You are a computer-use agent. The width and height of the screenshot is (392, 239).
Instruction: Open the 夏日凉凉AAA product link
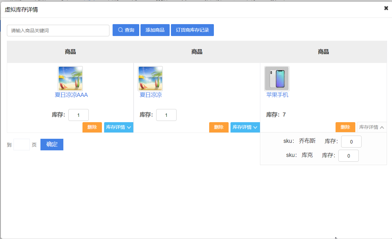(71, 95)
